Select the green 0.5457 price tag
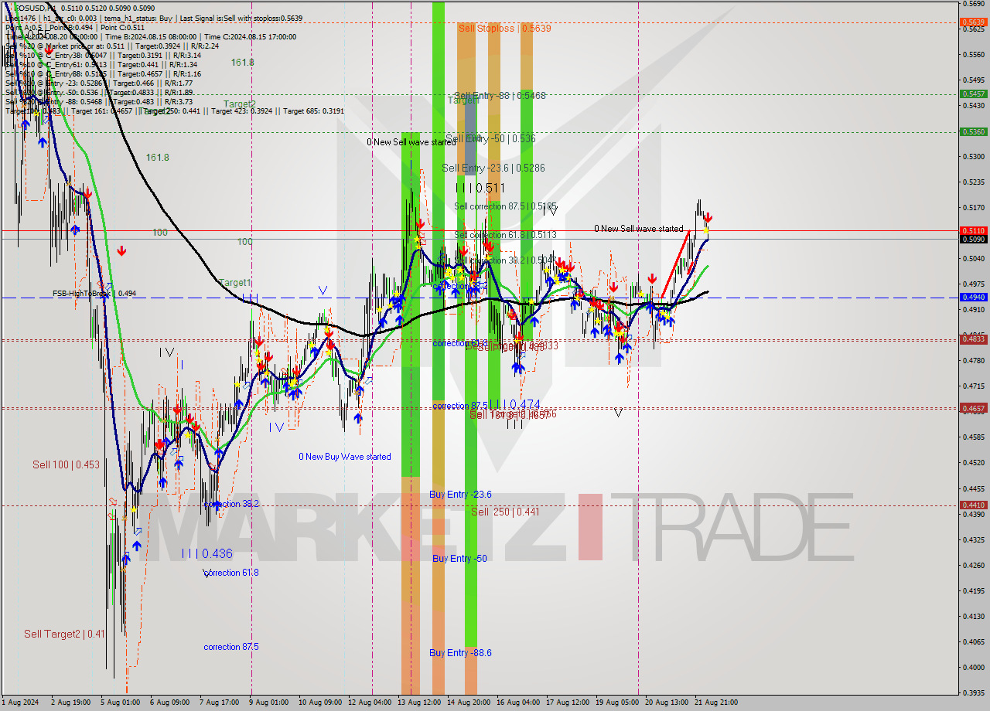 973,94
